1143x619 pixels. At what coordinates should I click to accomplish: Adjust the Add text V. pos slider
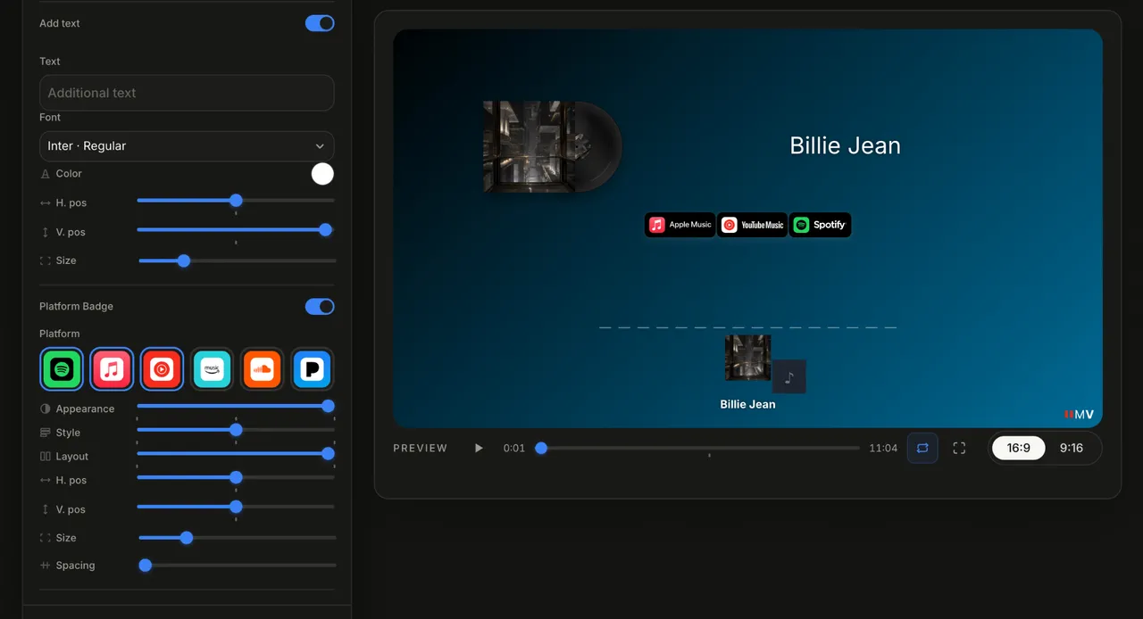point(236,230)
